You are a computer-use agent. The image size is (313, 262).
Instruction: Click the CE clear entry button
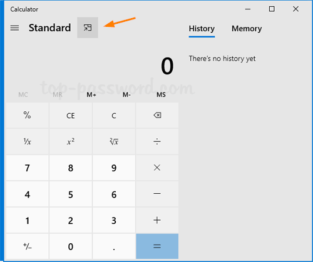tap(71, 115)
